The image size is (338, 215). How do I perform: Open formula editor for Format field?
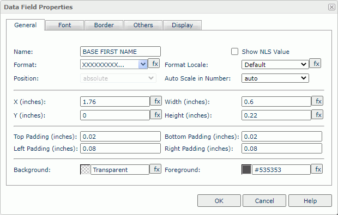[x=154, y=64]
